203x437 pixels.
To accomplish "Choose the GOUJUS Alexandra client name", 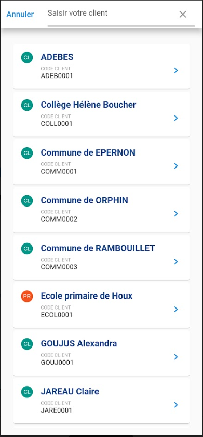I will pyautogui.click(x=79, y=344).
